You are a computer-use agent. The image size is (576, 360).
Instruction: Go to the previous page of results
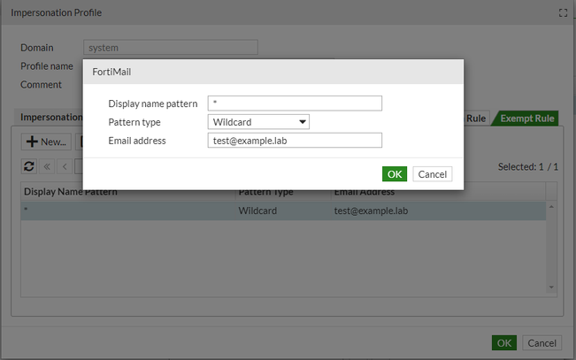click(64, 165)
